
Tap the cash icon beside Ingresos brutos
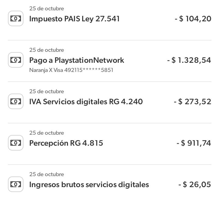[16, 184]
